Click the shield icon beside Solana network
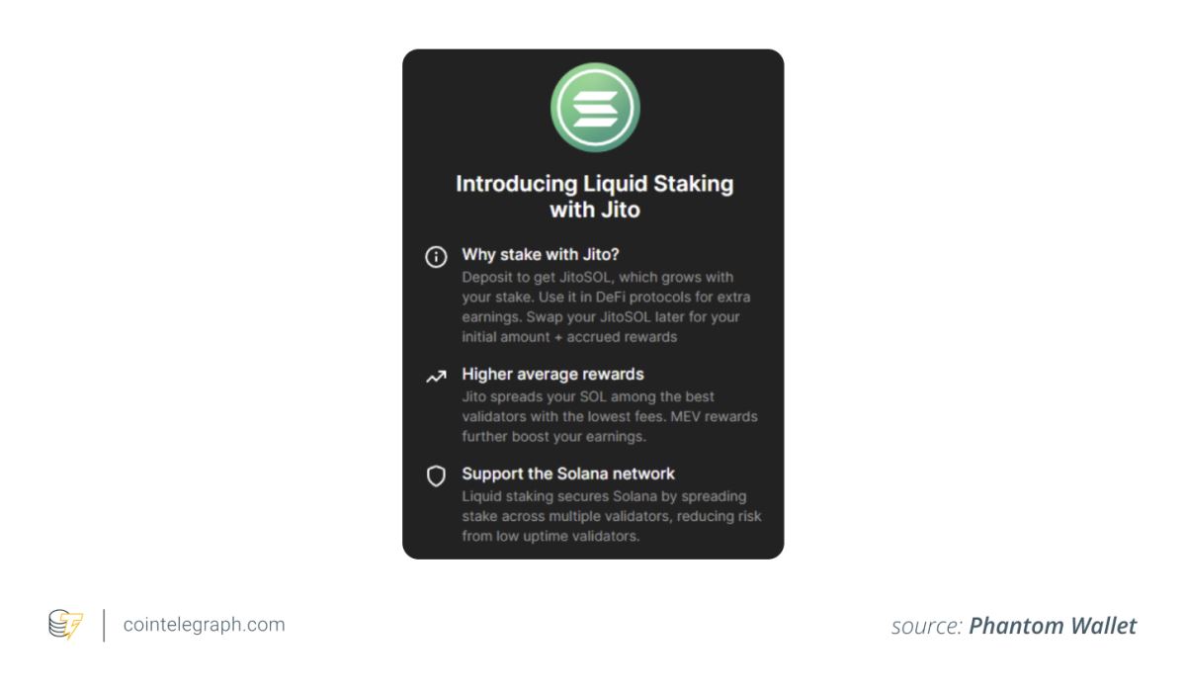 click(436, 476)
